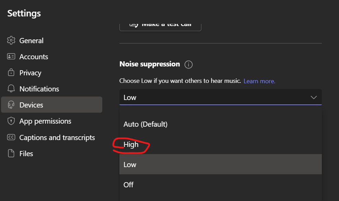Select Off to disable noise suppression

point(128,185)
